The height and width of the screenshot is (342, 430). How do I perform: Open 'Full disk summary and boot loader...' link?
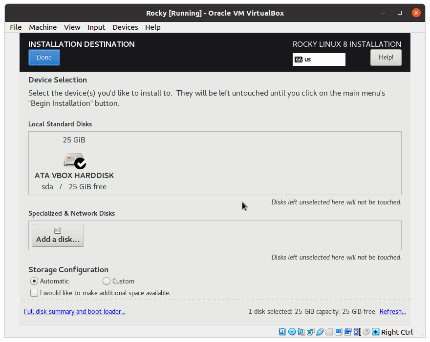pyautogui.click(x=75, y=312)
